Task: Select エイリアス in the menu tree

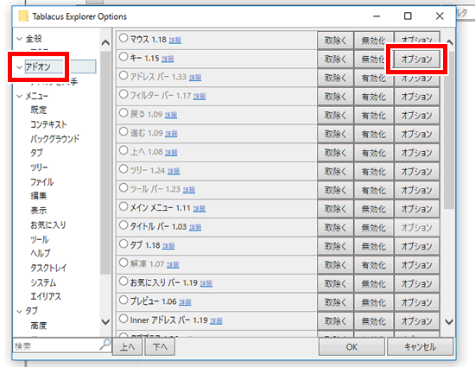Action: (x=46, y=296)
